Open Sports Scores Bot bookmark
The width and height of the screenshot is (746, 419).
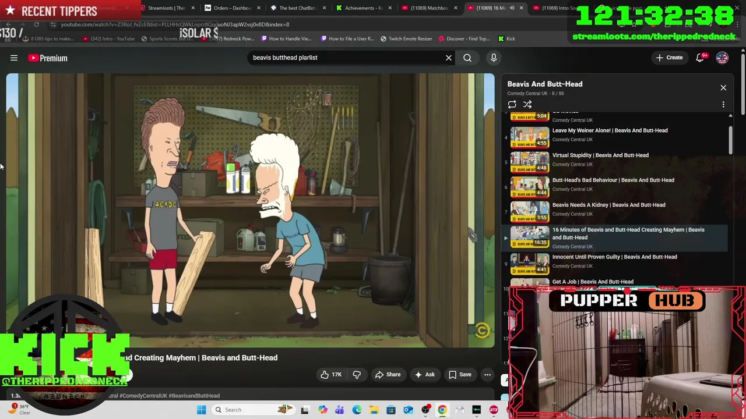pyautogui.click(x=167, y=38)
